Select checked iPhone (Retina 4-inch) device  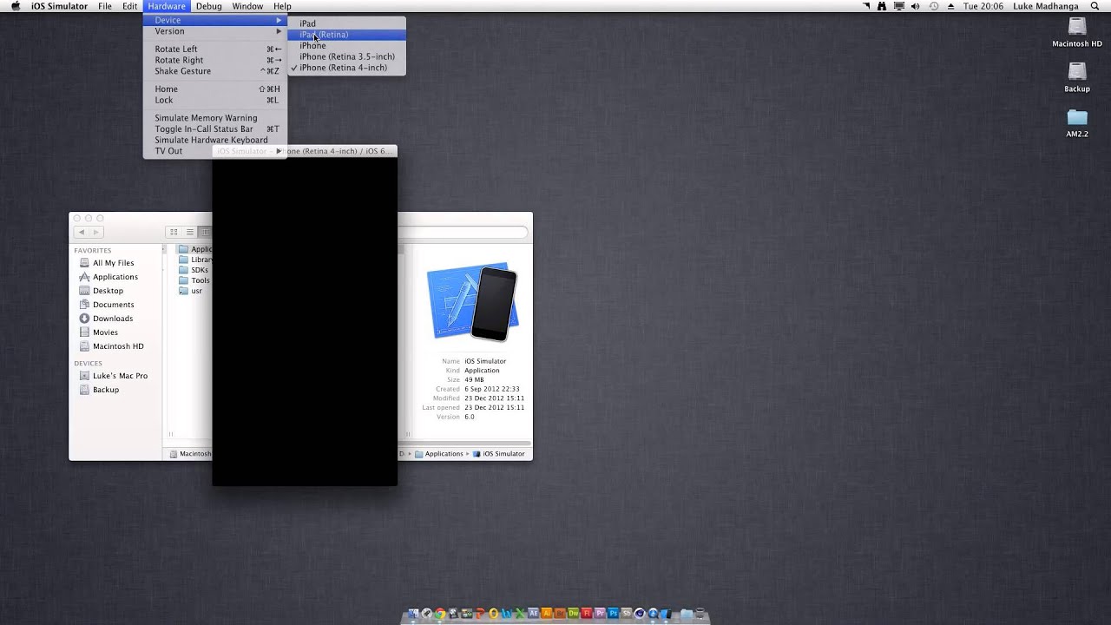click(346, 68)
